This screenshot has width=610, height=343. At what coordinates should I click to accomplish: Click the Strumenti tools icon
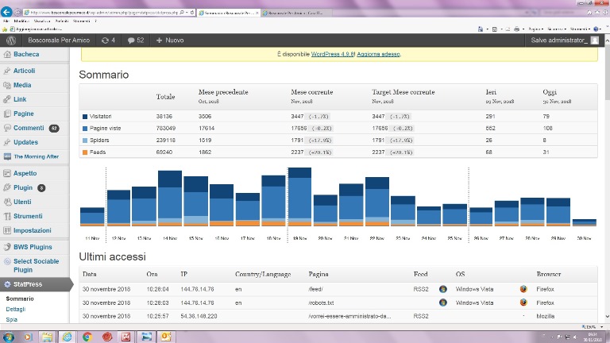tap(7, 216)
